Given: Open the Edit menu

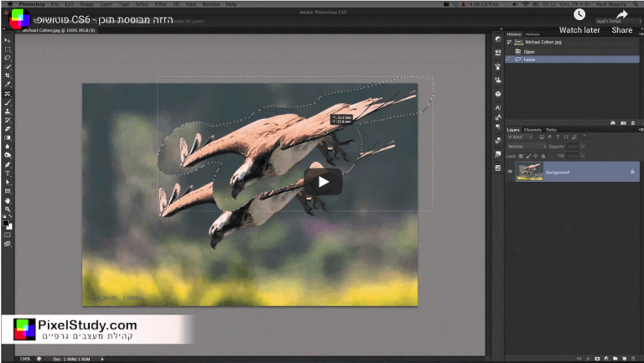Looking at the screenshot, I should [70, 4].
